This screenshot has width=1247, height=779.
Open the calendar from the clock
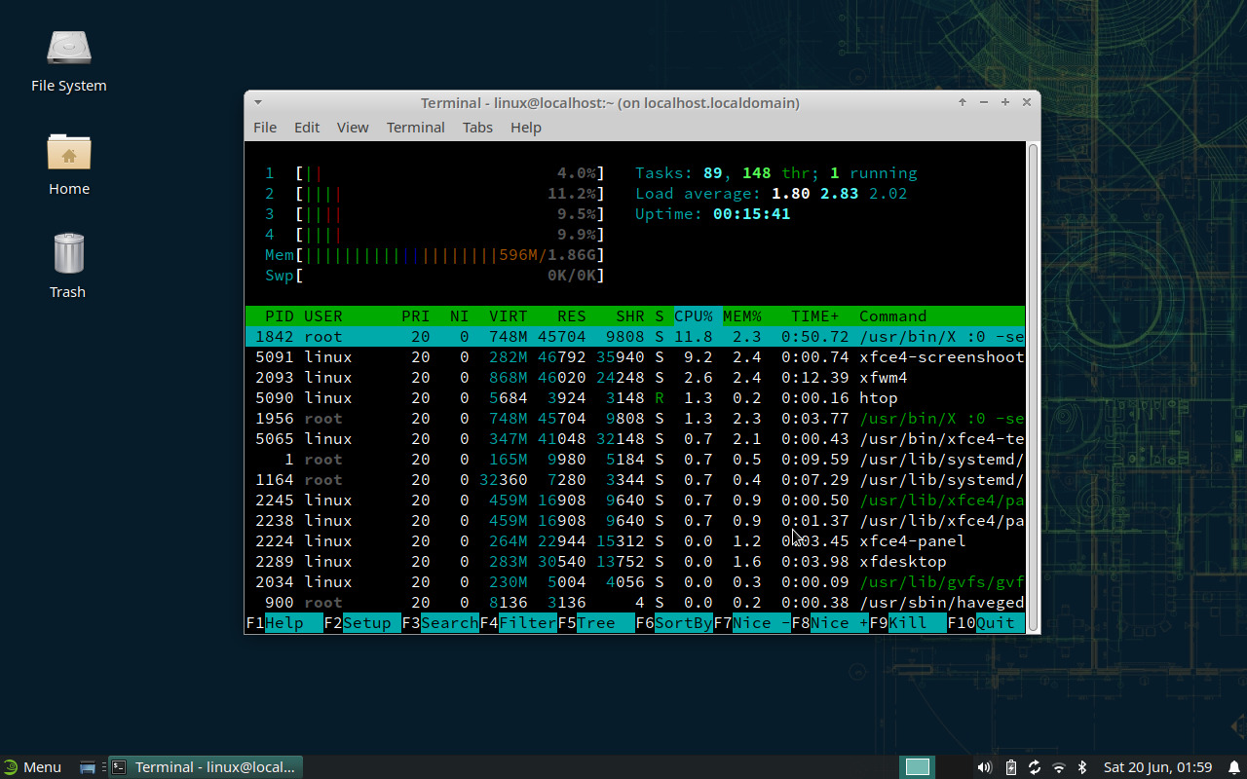(x=1157, y=766)
